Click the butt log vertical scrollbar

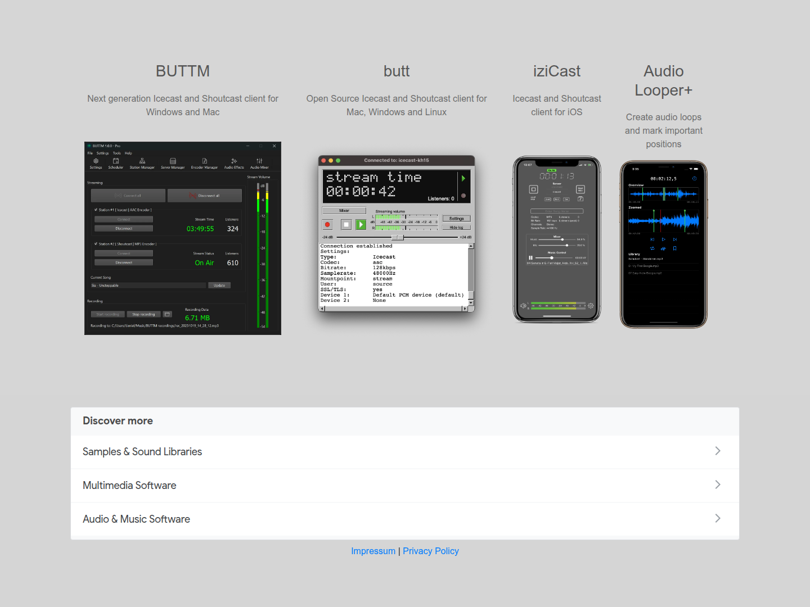[471, 275]
